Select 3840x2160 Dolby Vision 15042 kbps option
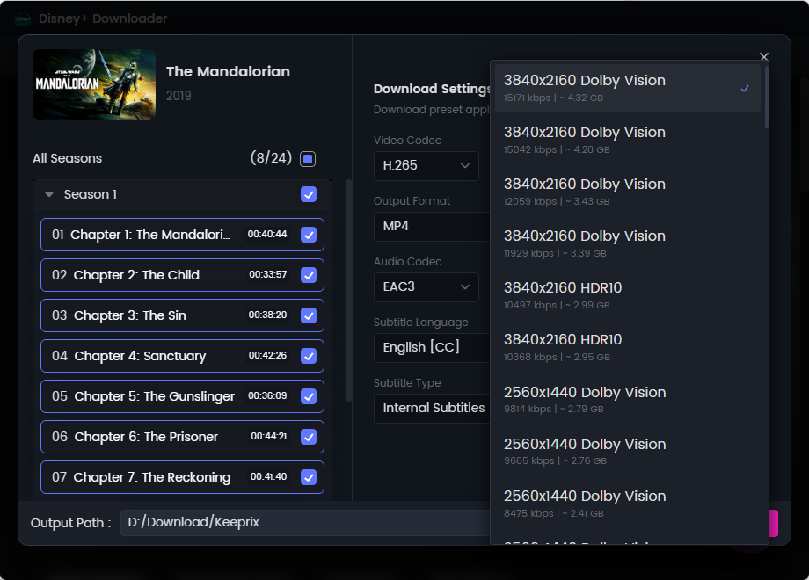This screenshot has width=809, height=580. pyautogui.click(x=627, y=140)
